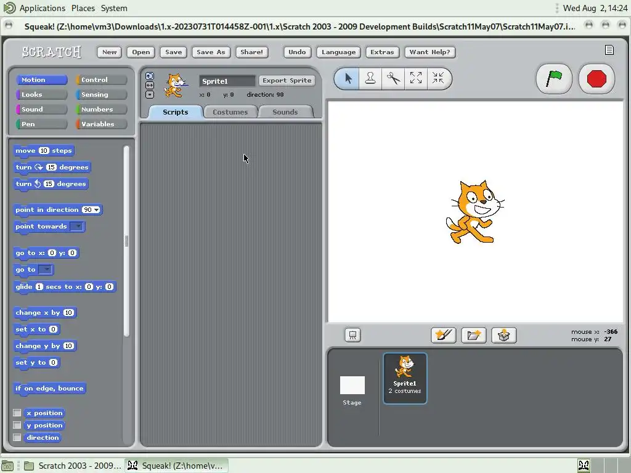631x473 pixels.
Task: Select Sprite1 thumbnail in sprite list
Action: 405,378
